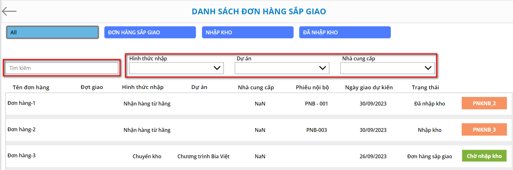Image resolution: width=513 pixels, height=170 pixels.
Task: Select the Đơn hàng-1 row name
Action: tap(22, 103)
